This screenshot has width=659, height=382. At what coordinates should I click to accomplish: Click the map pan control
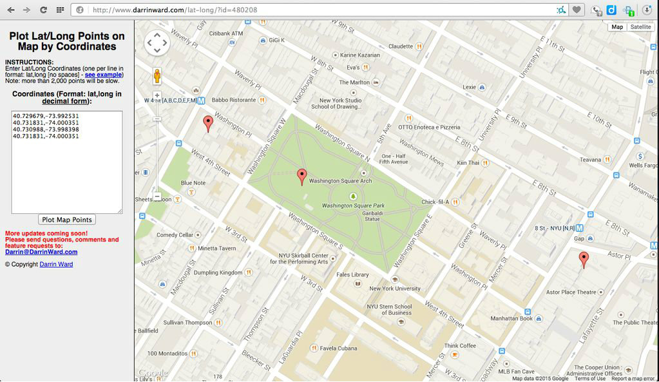pyautogui.click(x=157, y=43)
